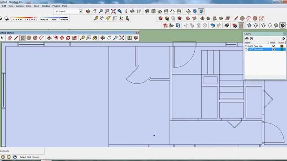This screenshot has width=287, height=161.
Task: Open a file with folder icon
Action: pos(171,25)
